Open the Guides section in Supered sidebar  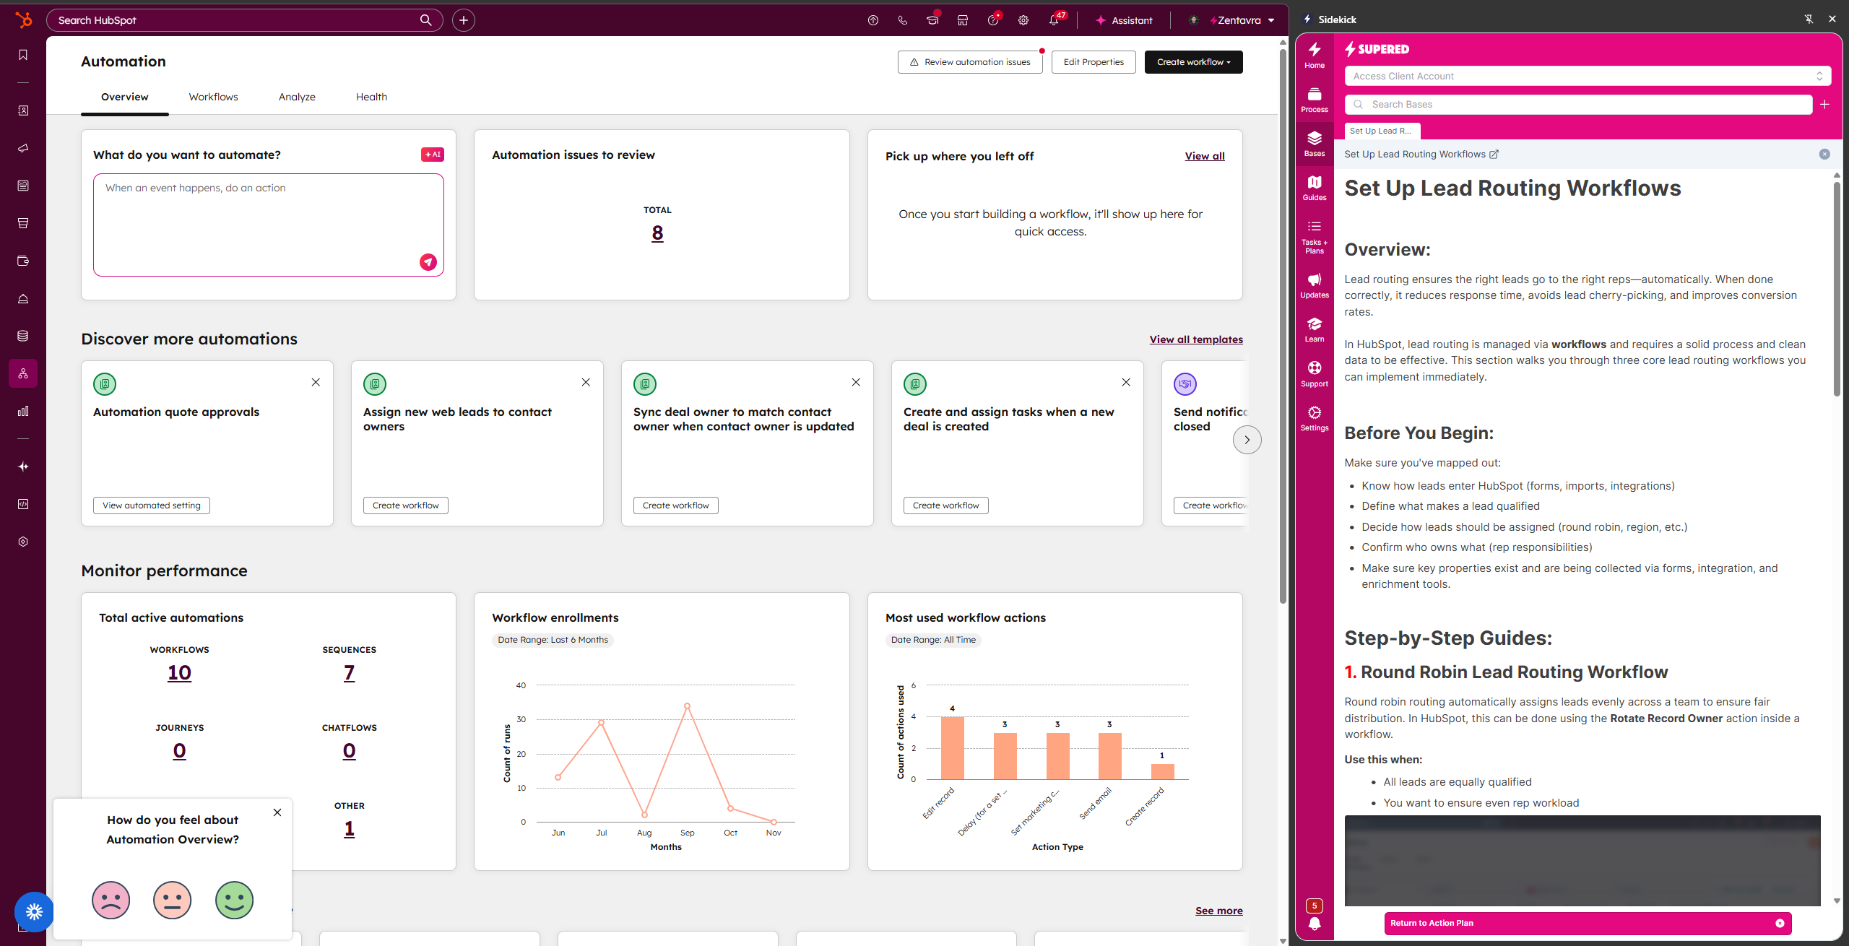pos(1314,188)
